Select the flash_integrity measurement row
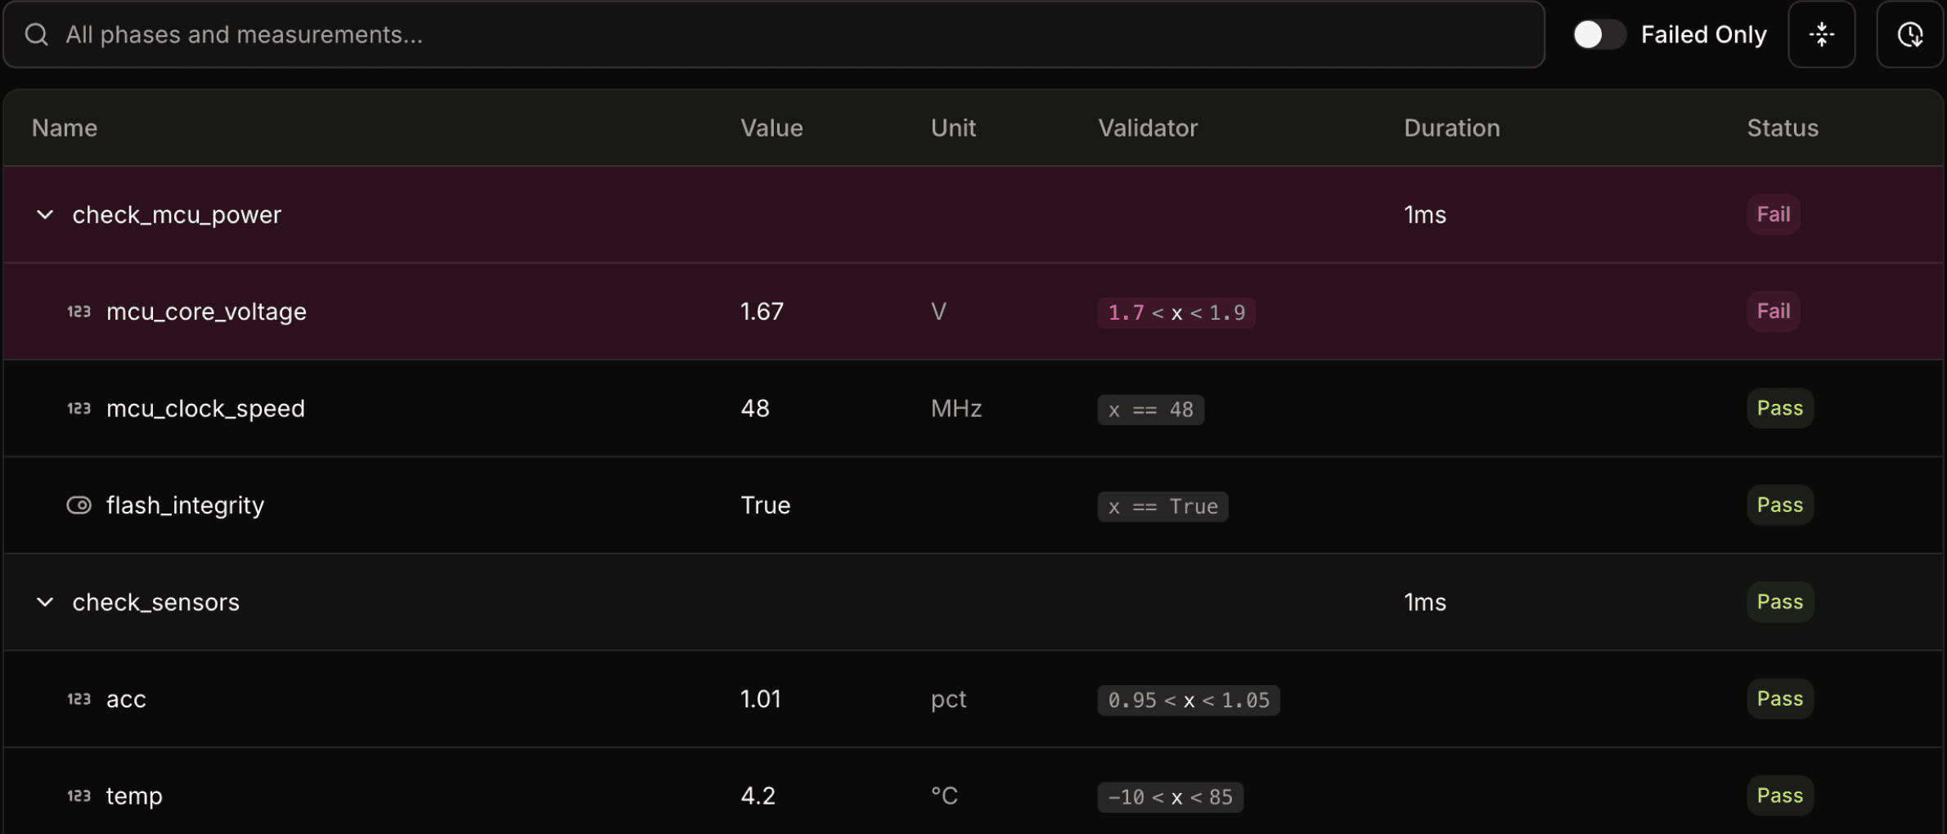This screenshot has height=834, width=1947. tap(973, 505)
